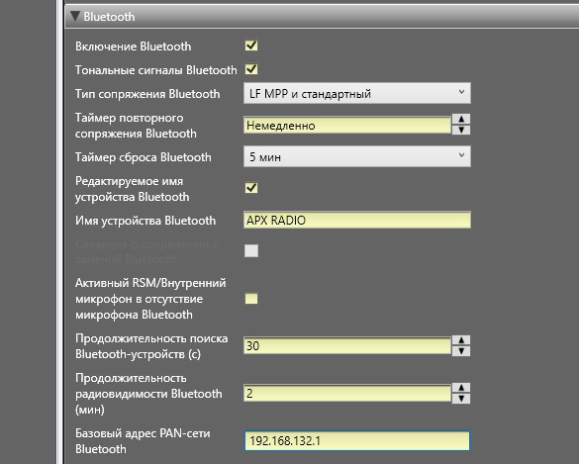The height and width of the screenshot is (464, 579).
Task: Toggle Тональные сигналы Bluetooth checkbox
Action: pos(251,69)
